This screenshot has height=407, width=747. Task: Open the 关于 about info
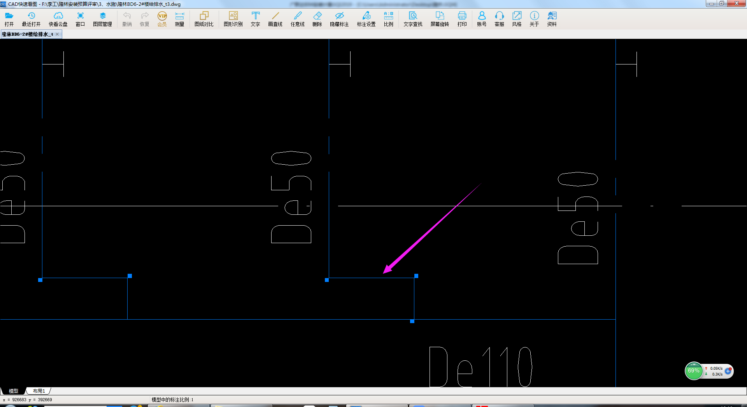[534, 19]
